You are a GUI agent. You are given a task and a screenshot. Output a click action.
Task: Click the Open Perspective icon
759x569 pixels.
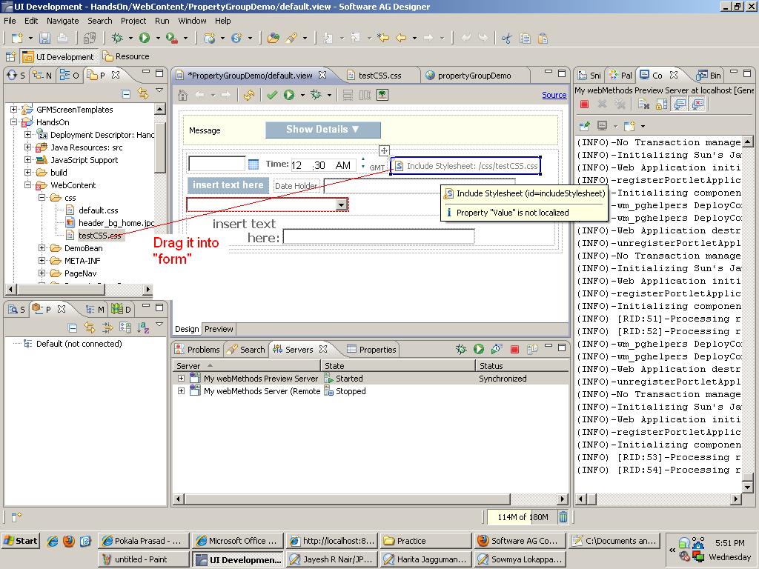[10, 56]
